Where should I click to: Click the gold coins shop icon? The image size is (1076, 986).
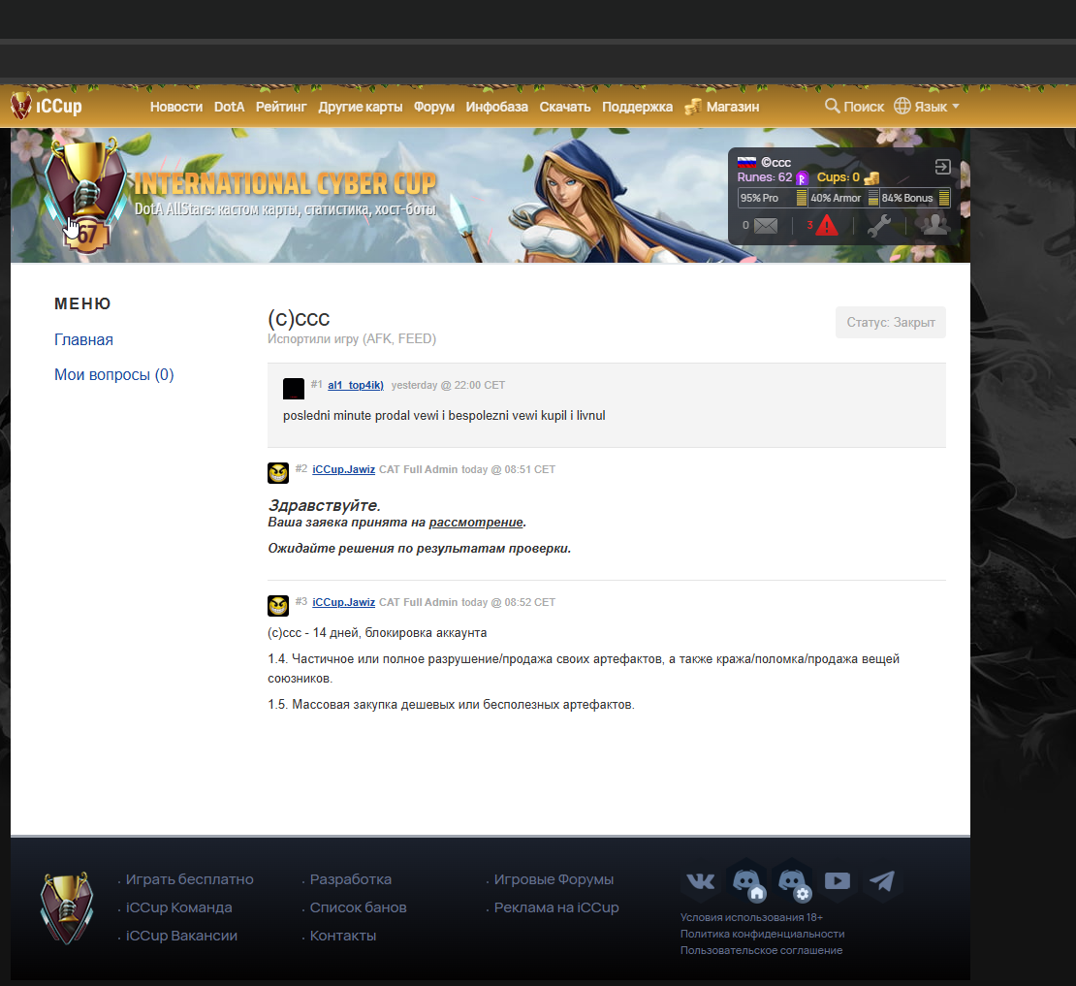coord(693,107)
